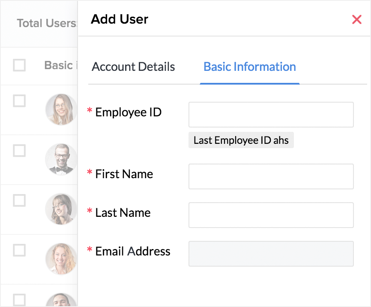Toggle the select-all checkbox in table header
Image resolution: width=371 pixels, height=307 pixels.
tap(19, 65)
